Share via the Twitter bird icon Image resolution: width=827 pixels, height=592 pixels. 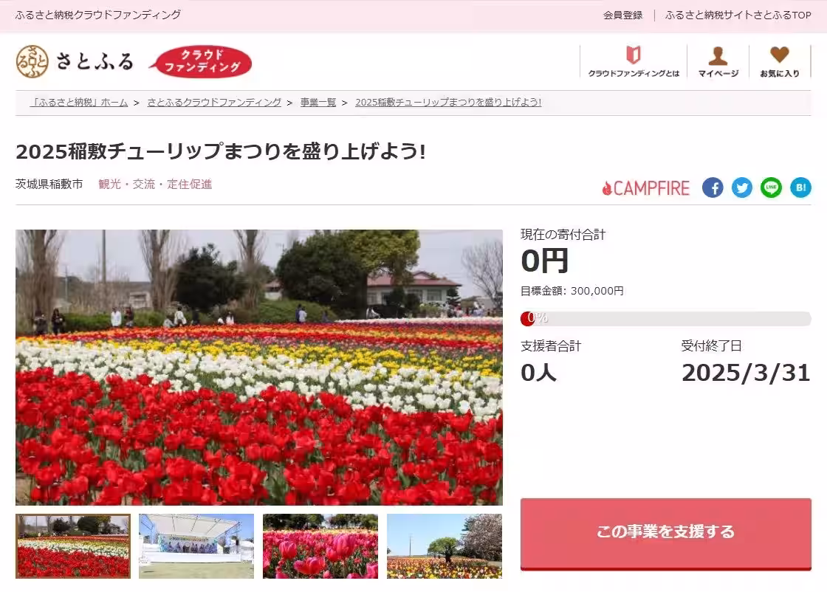(x=741, y=187)
